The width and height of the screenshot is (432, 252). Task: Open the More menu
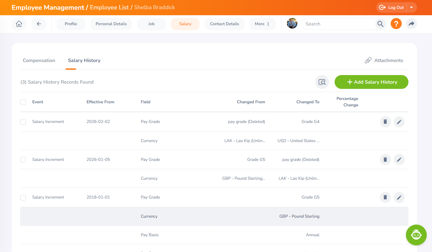coord(262,24)
